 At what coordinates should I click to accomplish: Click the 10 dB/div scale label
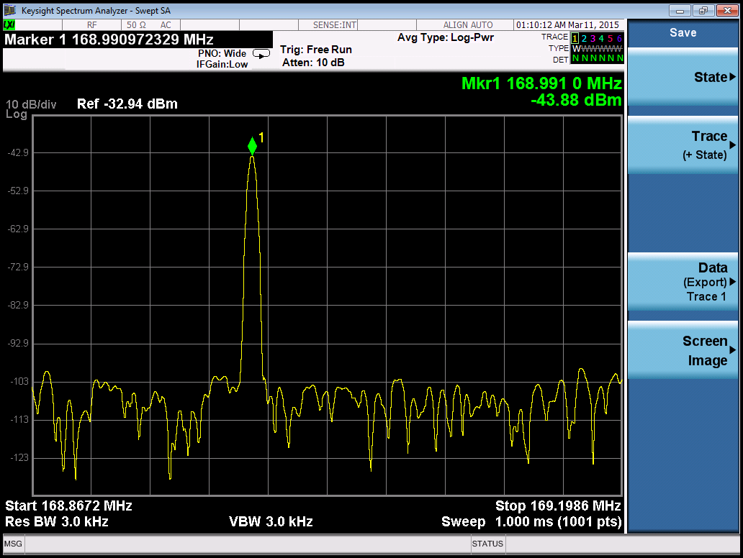[x=31, y=104]
